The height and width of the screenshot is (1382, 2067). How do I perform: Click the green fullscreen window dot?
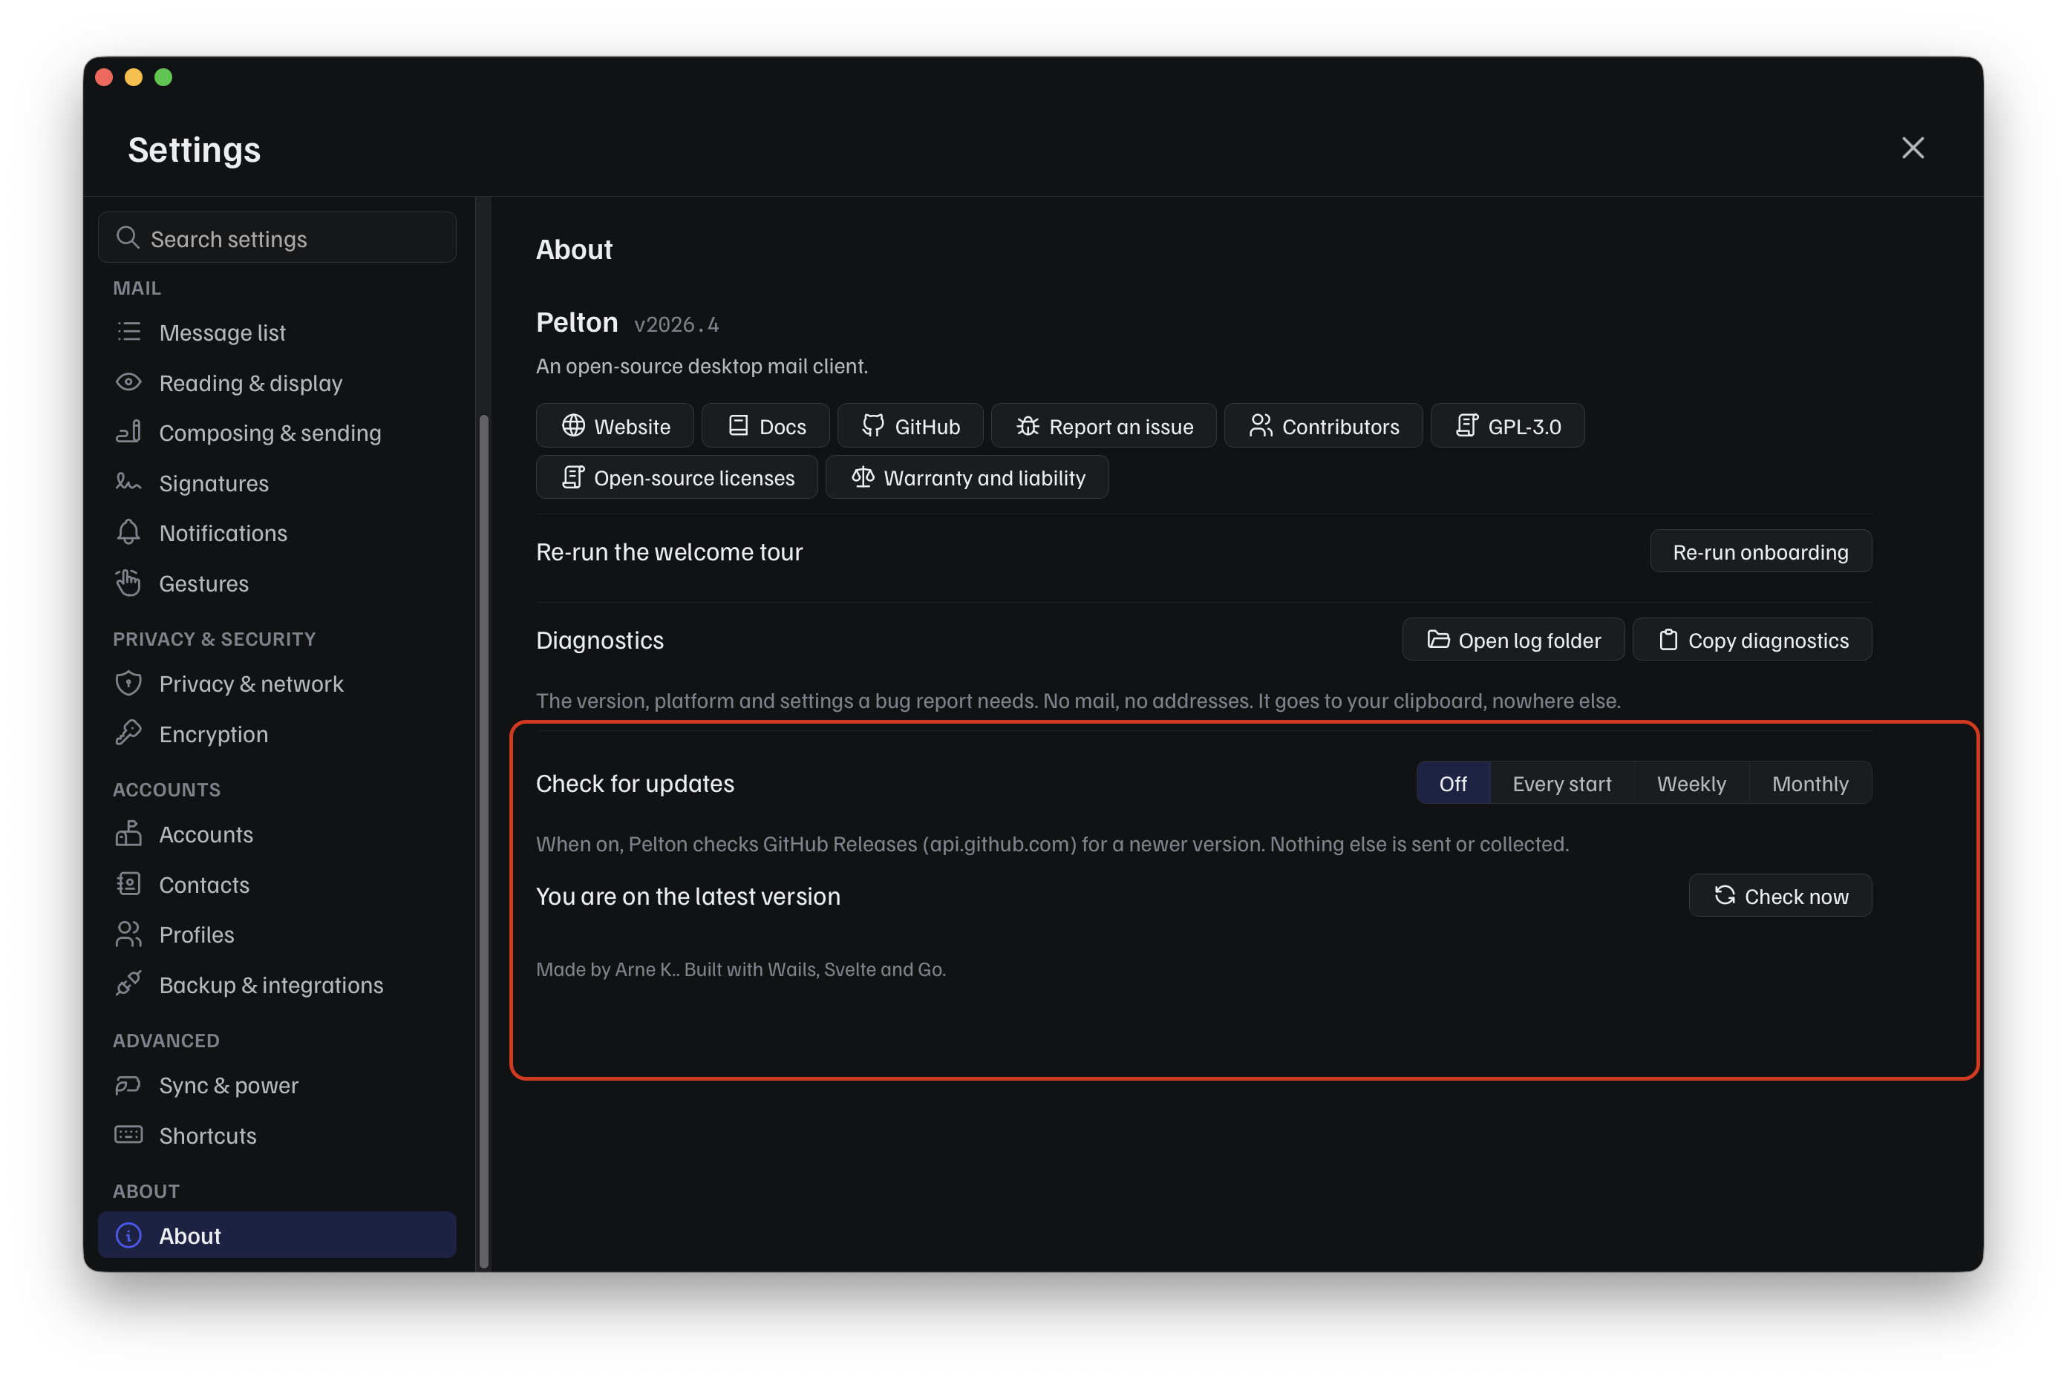pyautogui.click(x=163, y=76)
